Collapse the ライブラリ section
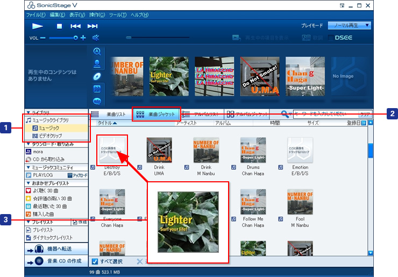The image size is (398, 277). [28, 112]
